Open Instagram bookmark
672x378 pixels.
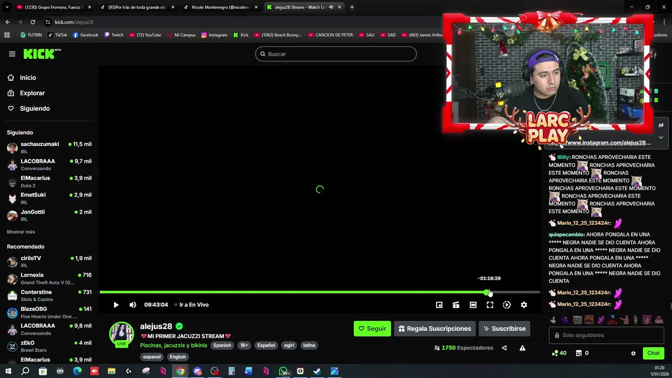[214, 35]
